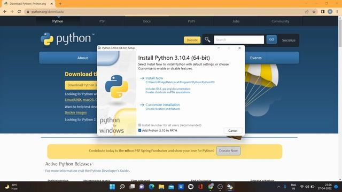Open Jobs in the top navigation
The image size is (342, 192).
point(236,21)
